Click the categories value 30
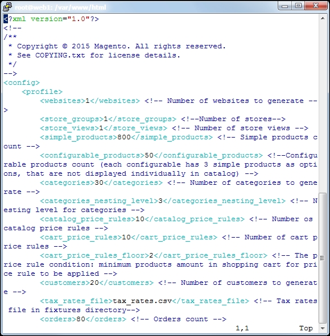 99,183
